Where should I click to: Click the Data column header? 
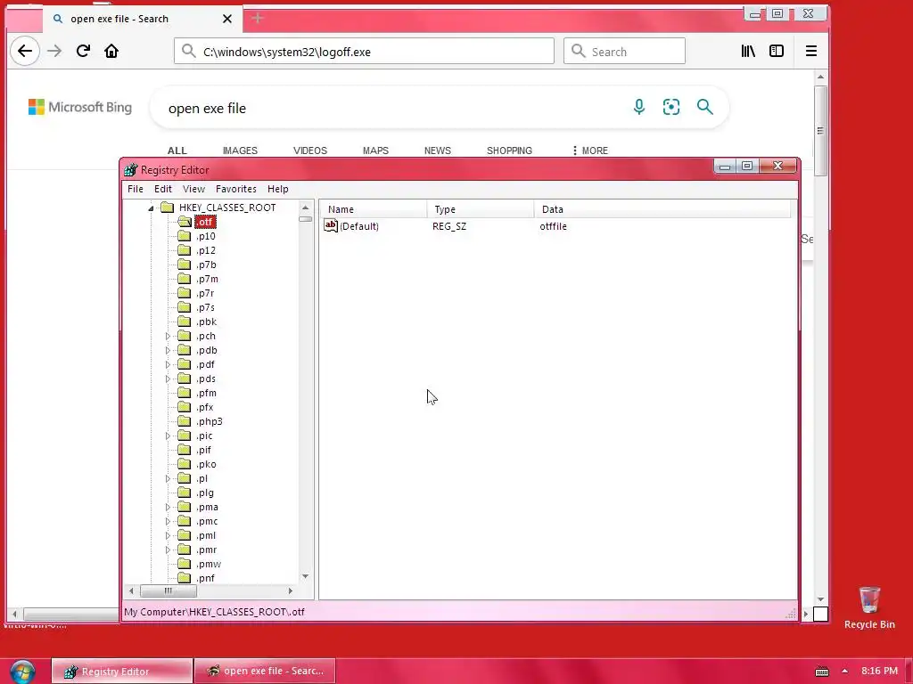tap(662, 208)
